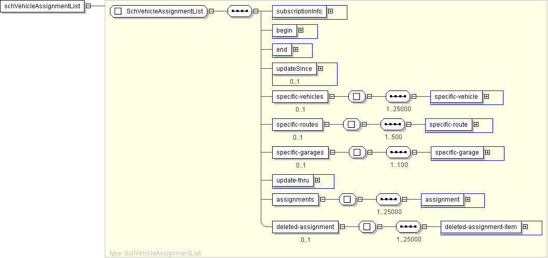Select the end element box

(282, 50)
